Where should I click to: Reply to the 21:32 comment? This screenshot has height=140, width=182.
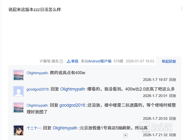172,135
